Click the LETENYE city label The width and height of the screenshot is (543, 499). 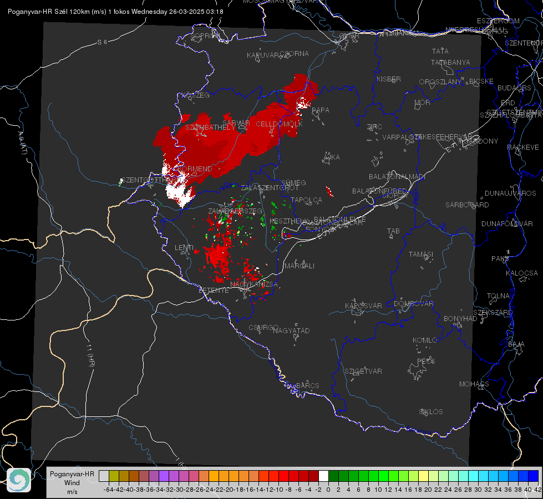[214, 291]
